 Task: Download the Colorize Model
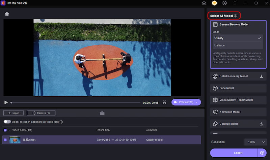click(261, 124)
